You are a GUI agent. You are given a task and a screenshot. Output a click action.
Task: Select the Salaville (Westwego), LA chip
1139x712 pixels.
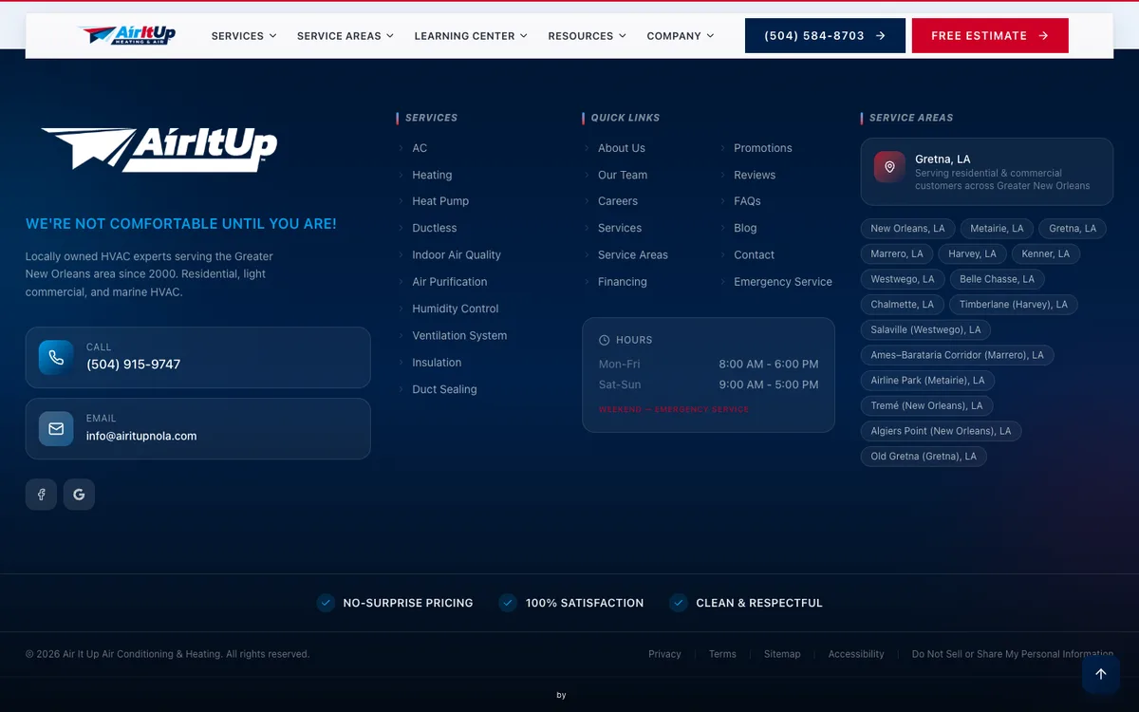(926, 330)
